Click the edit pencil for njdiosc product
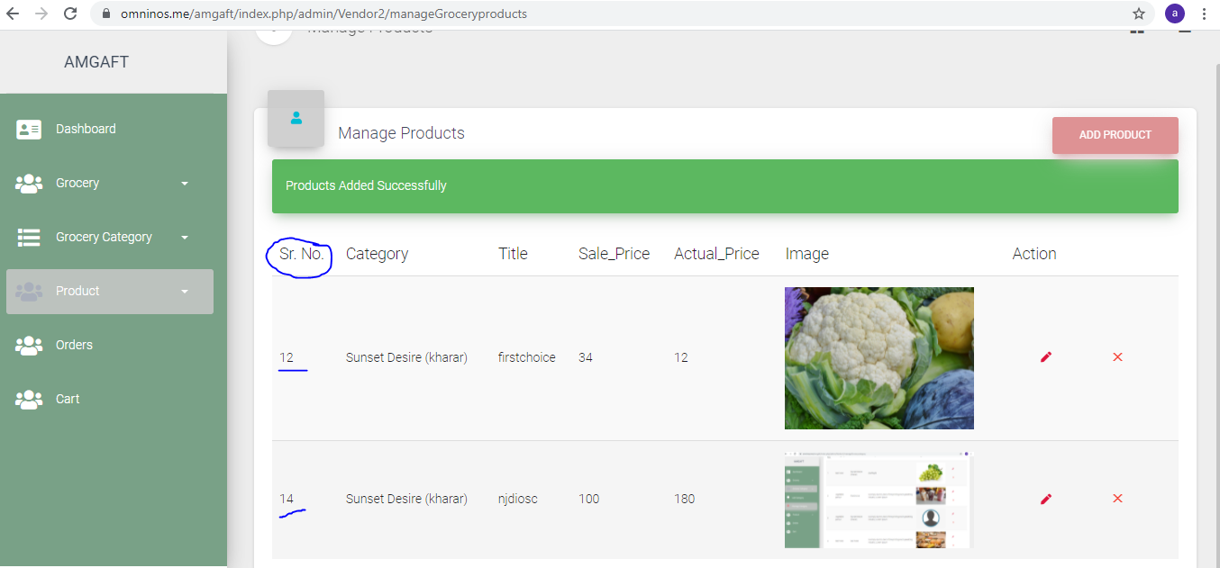The image size is (1220, 568). click(x=1045, y=499)
